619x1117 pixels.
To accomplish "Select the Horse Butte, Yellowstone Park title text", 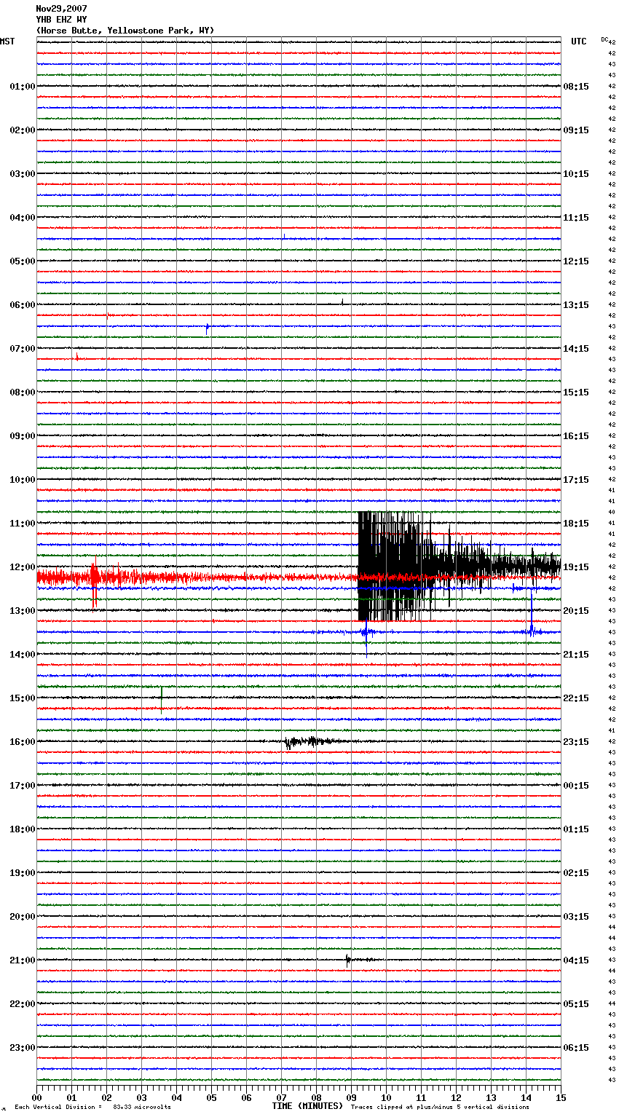I will [x=125, y=31].
